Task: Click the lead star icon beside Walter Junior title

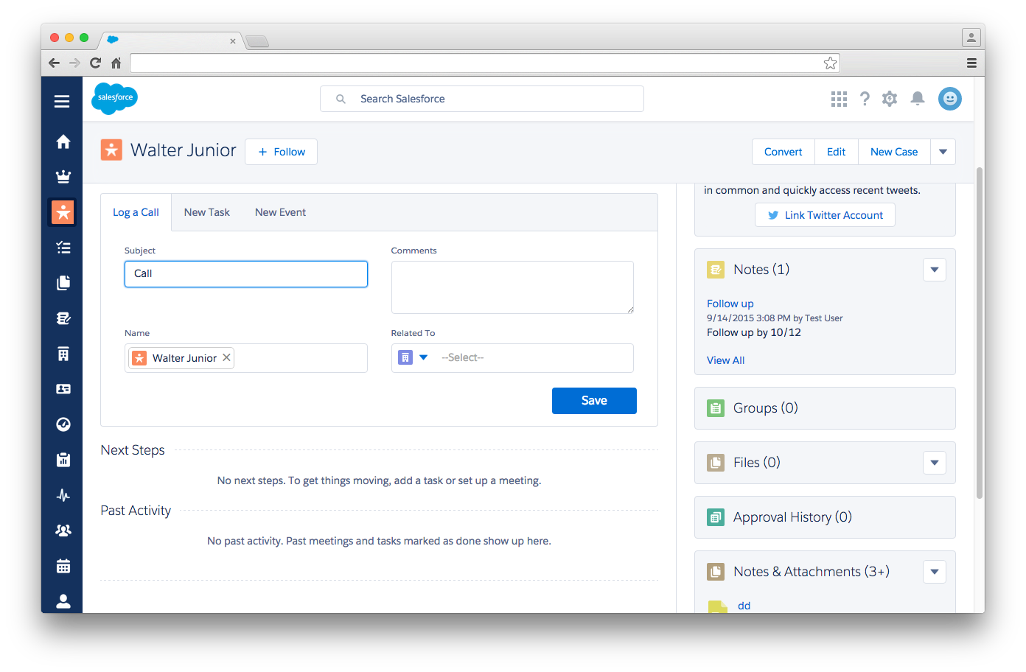Action: (111, 150)
